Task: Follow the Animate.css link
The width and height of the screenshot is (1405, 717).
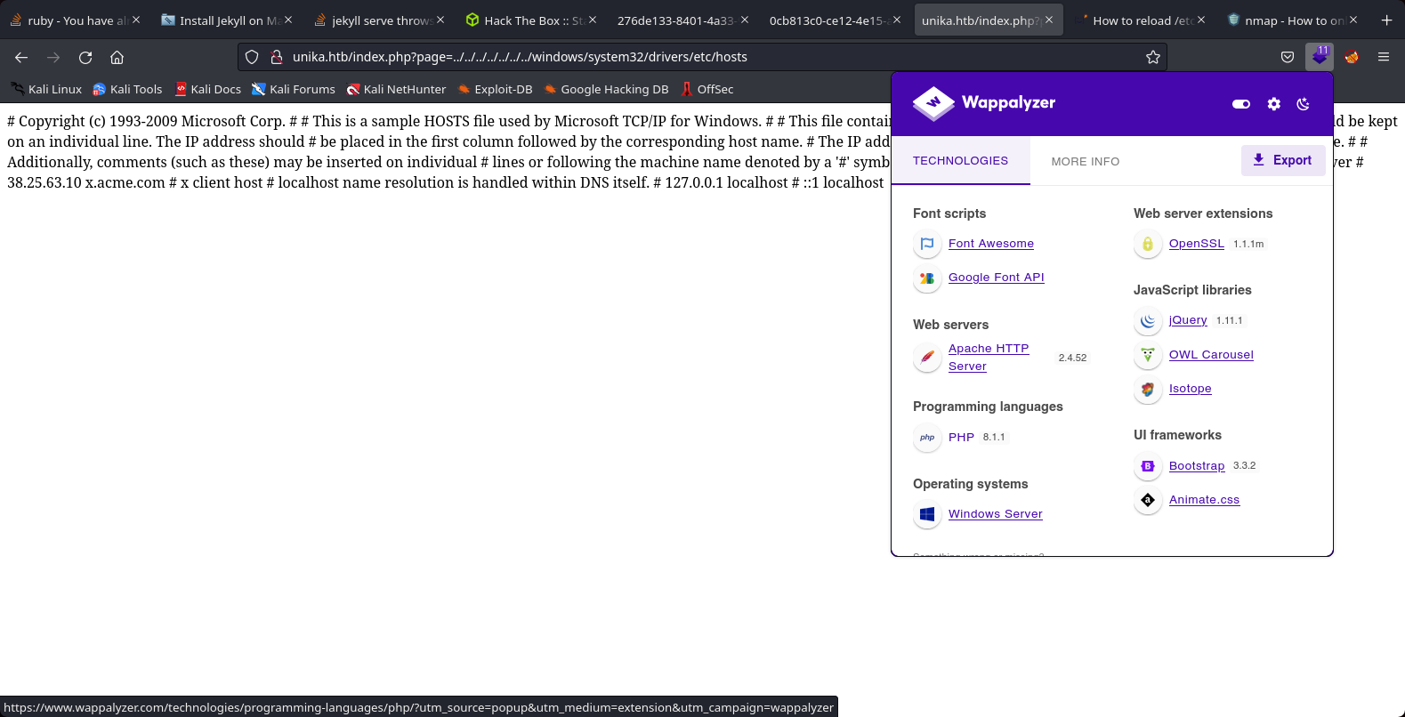Action: pos(1204,500)
